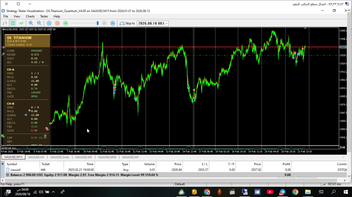Open Telegram from the taskbar
352x197 pixels.
coord(282,192)
